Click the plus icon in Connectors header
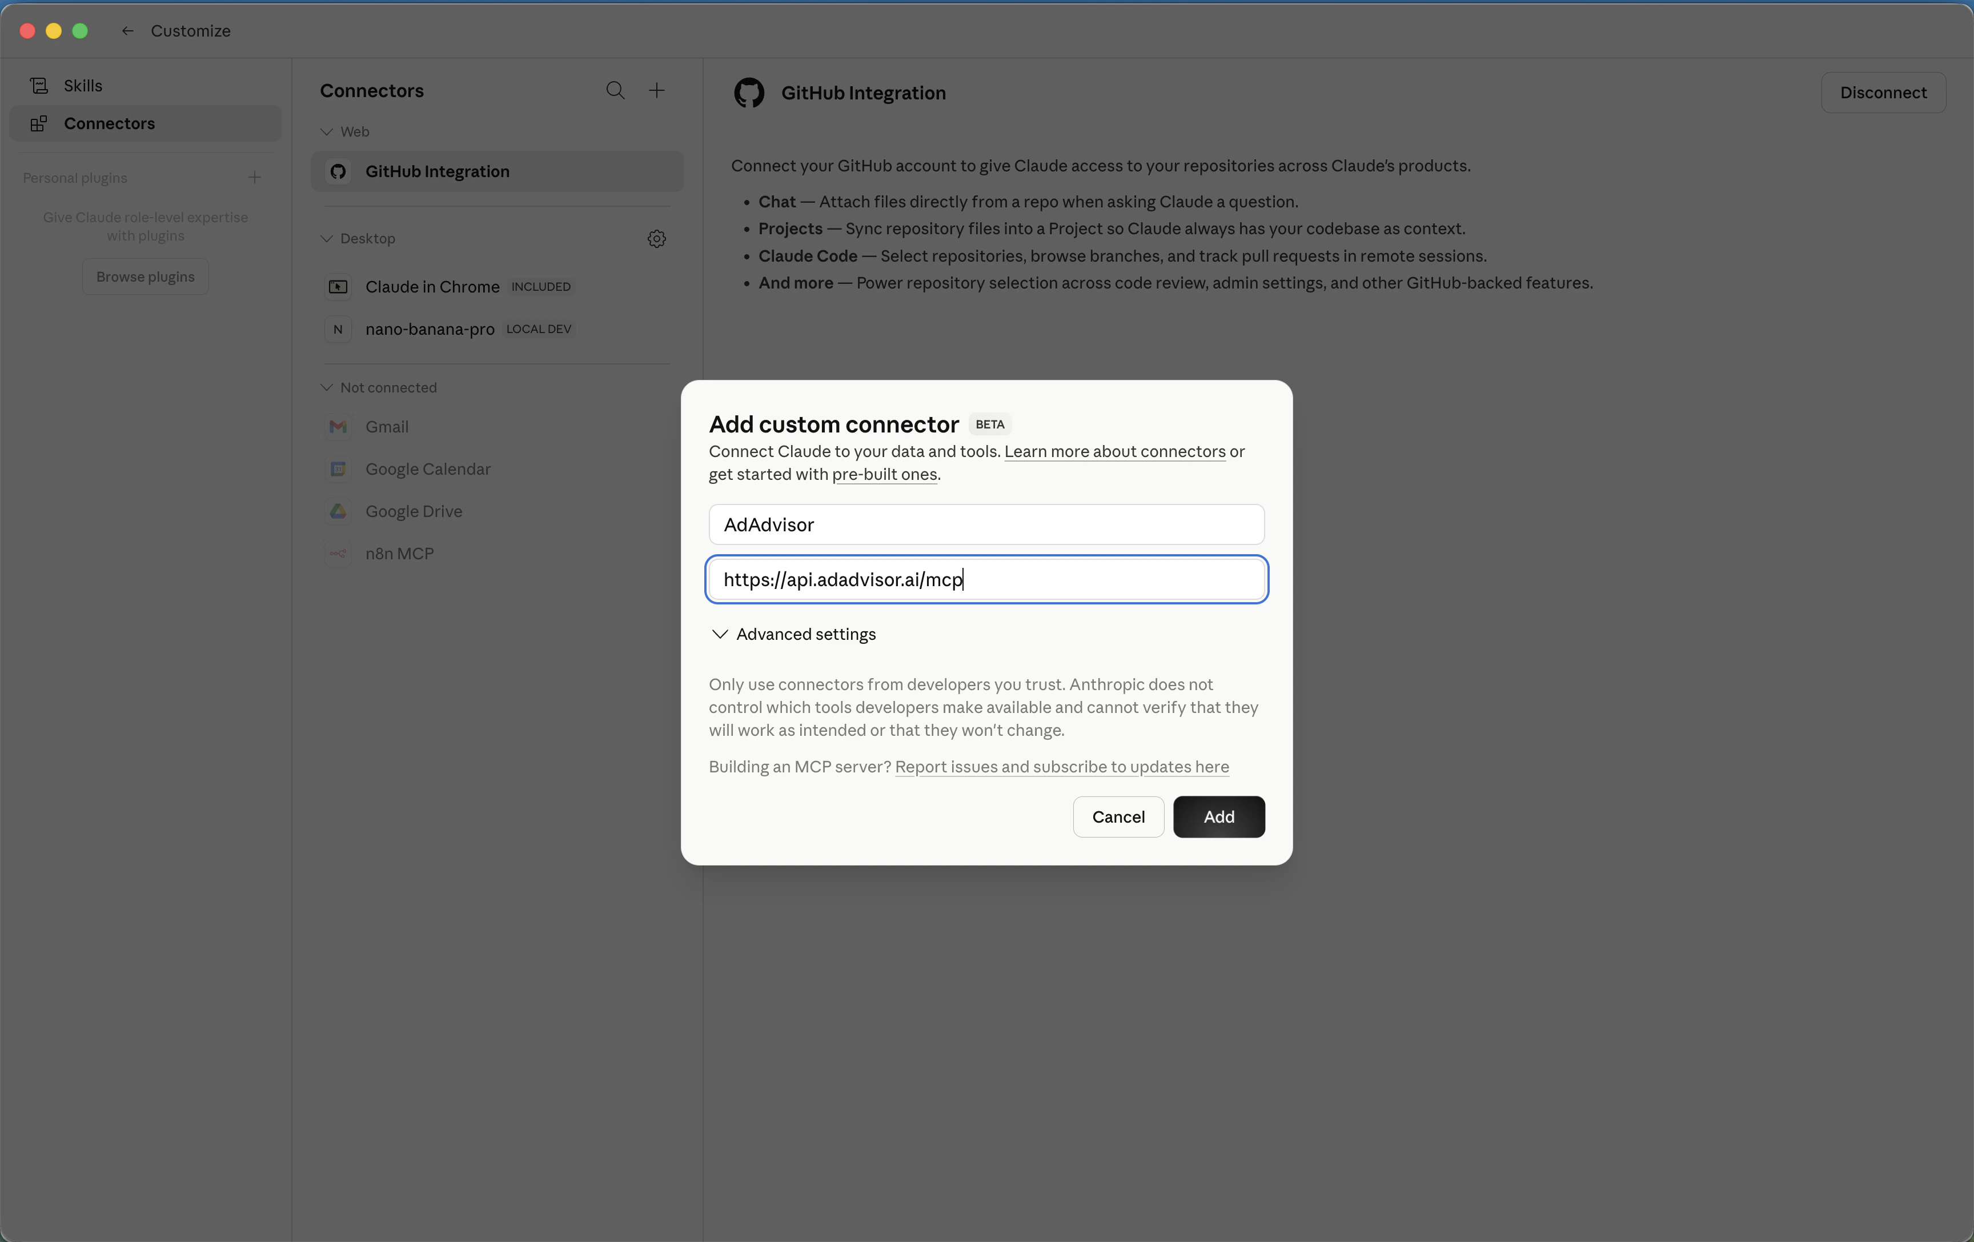Viewport: 1974px width, 1242px height. tap(657, 90)
